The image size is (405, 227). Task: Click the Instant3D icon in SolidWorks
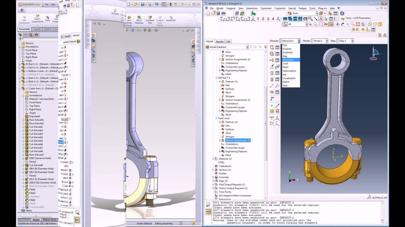tap(171, 19)
